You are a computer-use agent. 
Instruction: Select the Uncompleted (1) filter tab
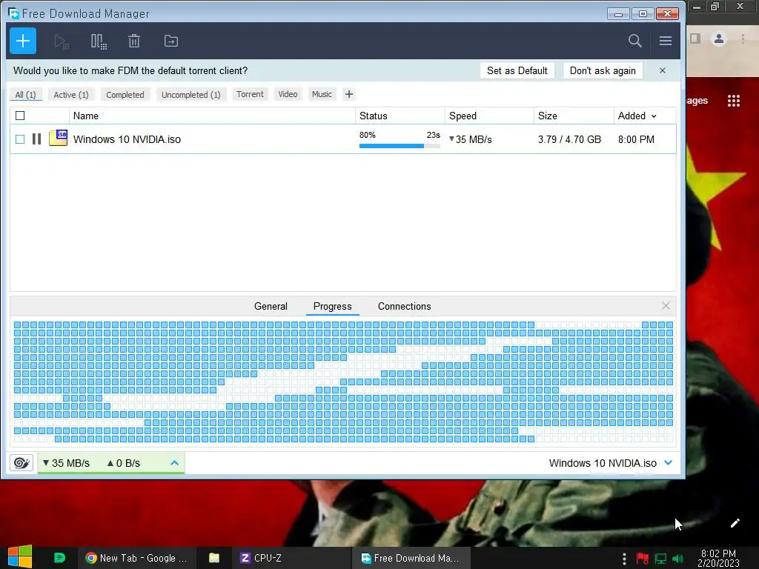tap(190, 94)
